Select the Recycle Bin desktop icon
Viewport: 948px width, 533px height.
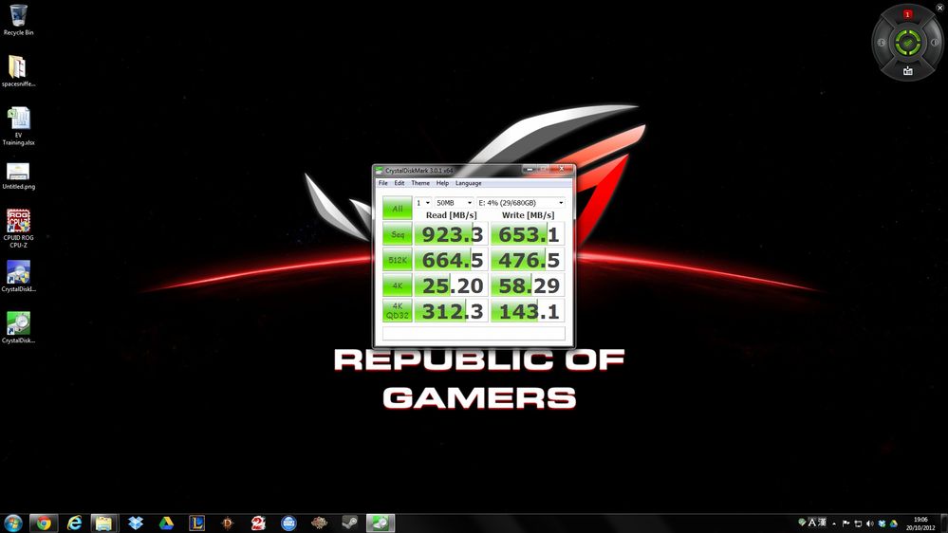coord(18,20)
